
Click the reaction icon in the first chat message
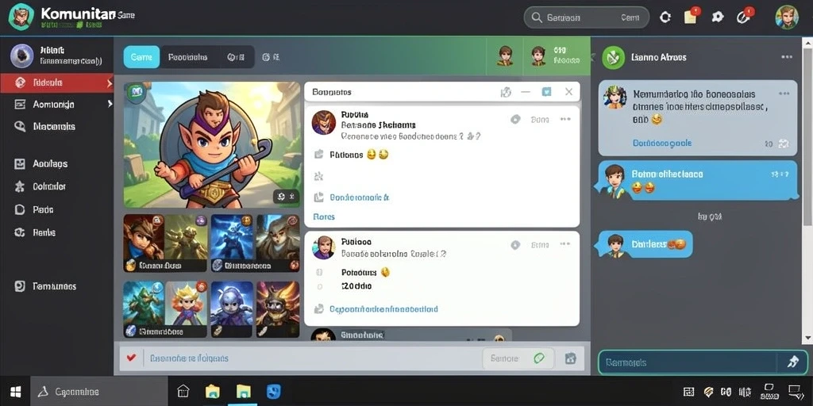coord(784,144)
